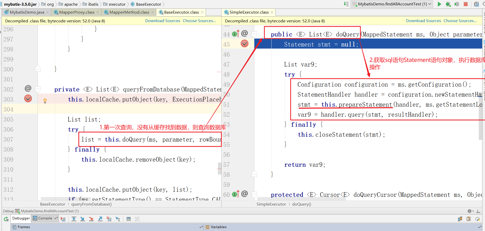Click MybatisDemo.findAllAccountTest (1) debug session tab
This screenshot has width=485, height=231.
(x=47, y=211)
